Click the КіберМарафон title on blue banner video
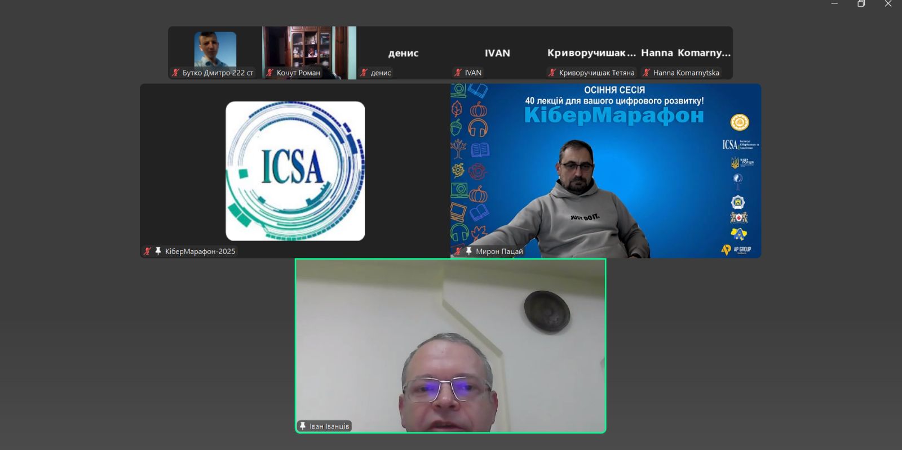Image resolution: width=902 pixels, height=450 pixels. pos(614,115)
